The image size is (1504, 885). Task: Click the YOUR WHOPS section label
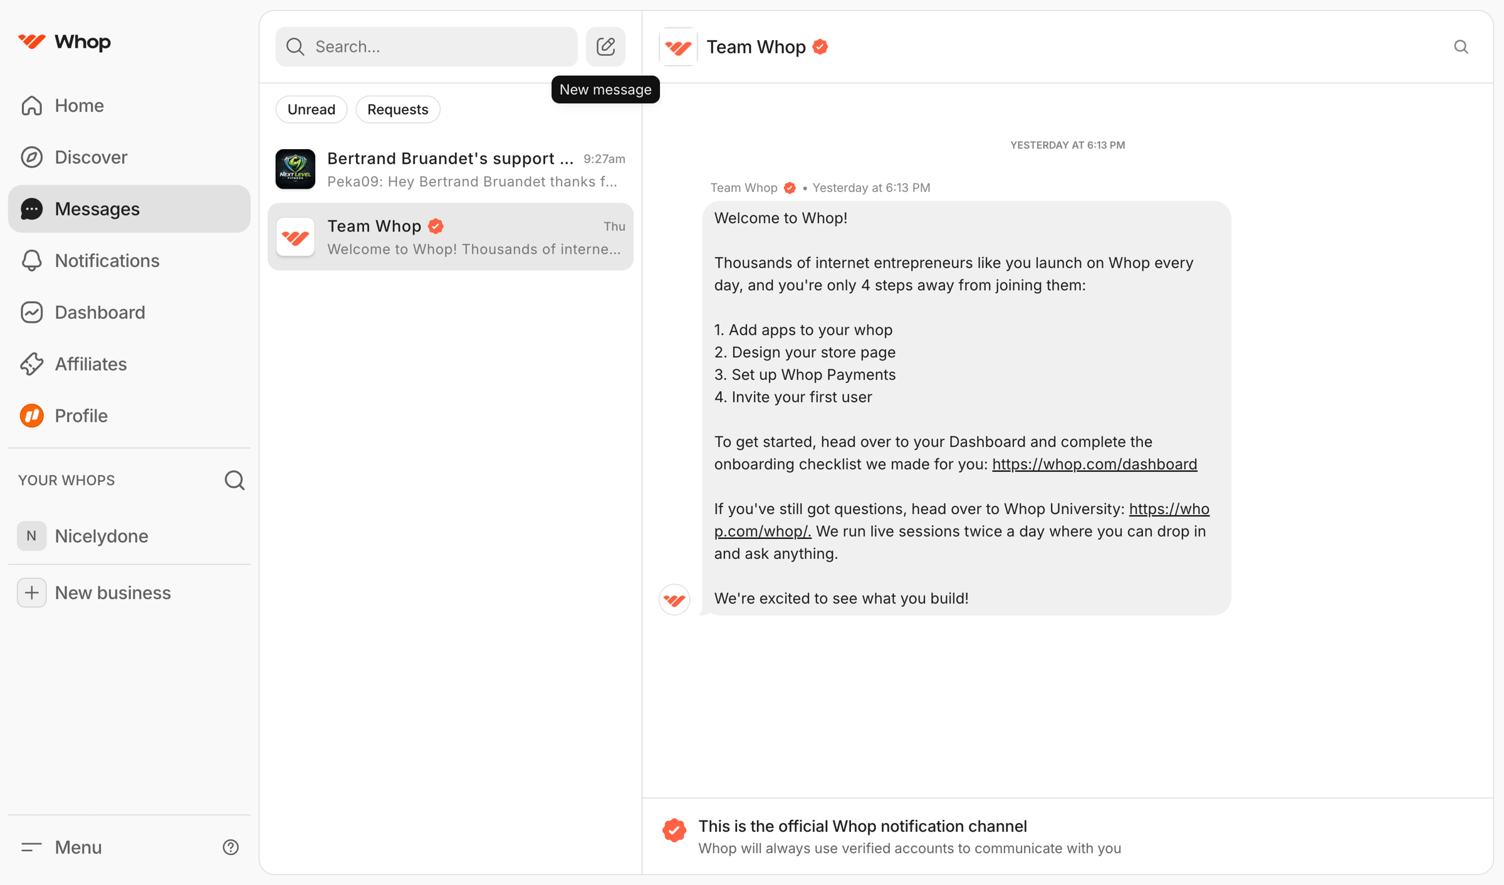point(66,480)
